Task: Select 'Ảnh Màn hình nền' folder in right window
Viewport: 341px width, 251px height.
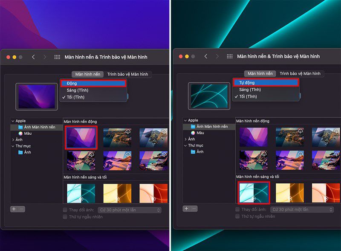Action: pos(209,127)
